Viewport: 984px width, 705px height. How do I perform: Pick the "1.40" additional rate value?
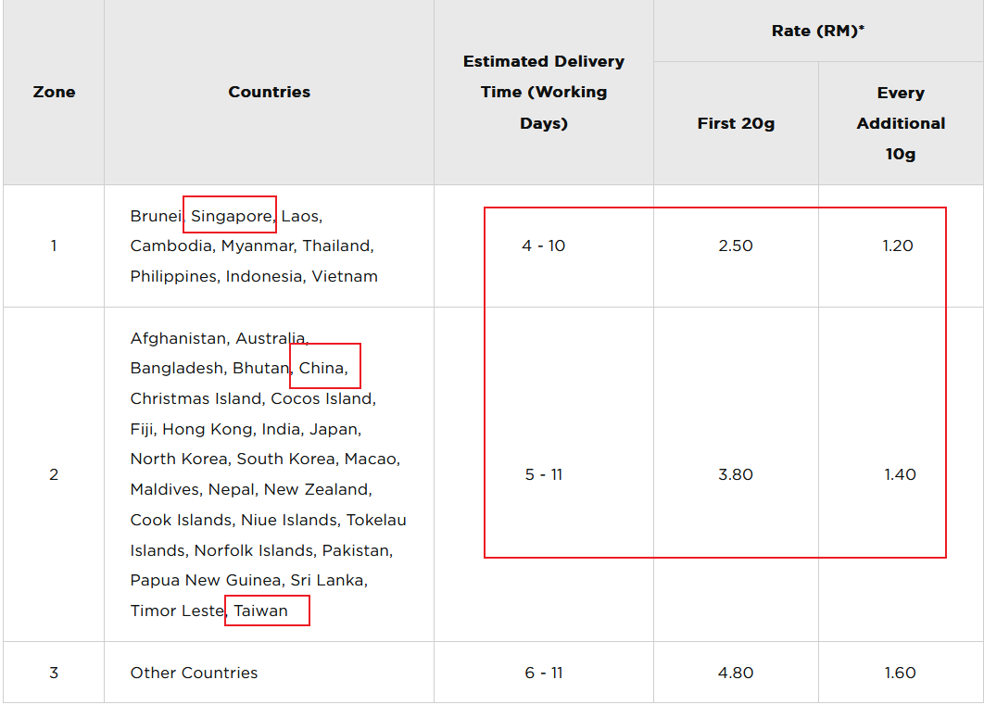click(900, 474)
